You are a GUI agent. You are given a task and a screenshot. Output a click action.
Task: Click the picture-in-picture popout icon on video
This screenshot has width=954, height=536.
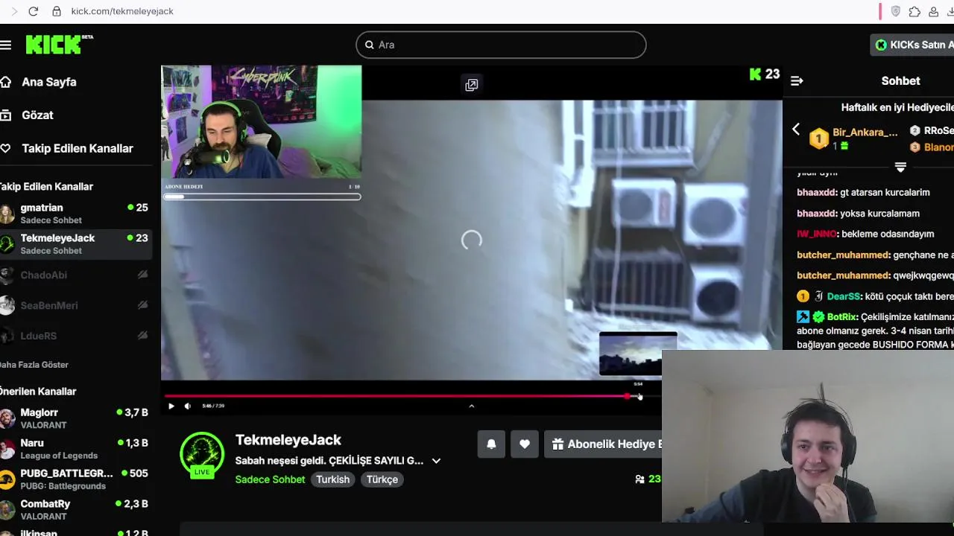click(472, 85)
